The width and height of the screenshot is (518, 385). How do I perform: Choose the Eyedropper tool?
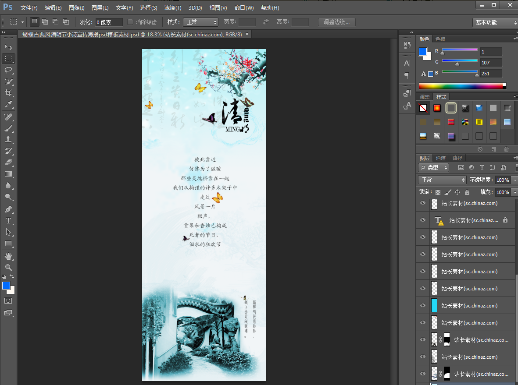click(x=8, y=105)
